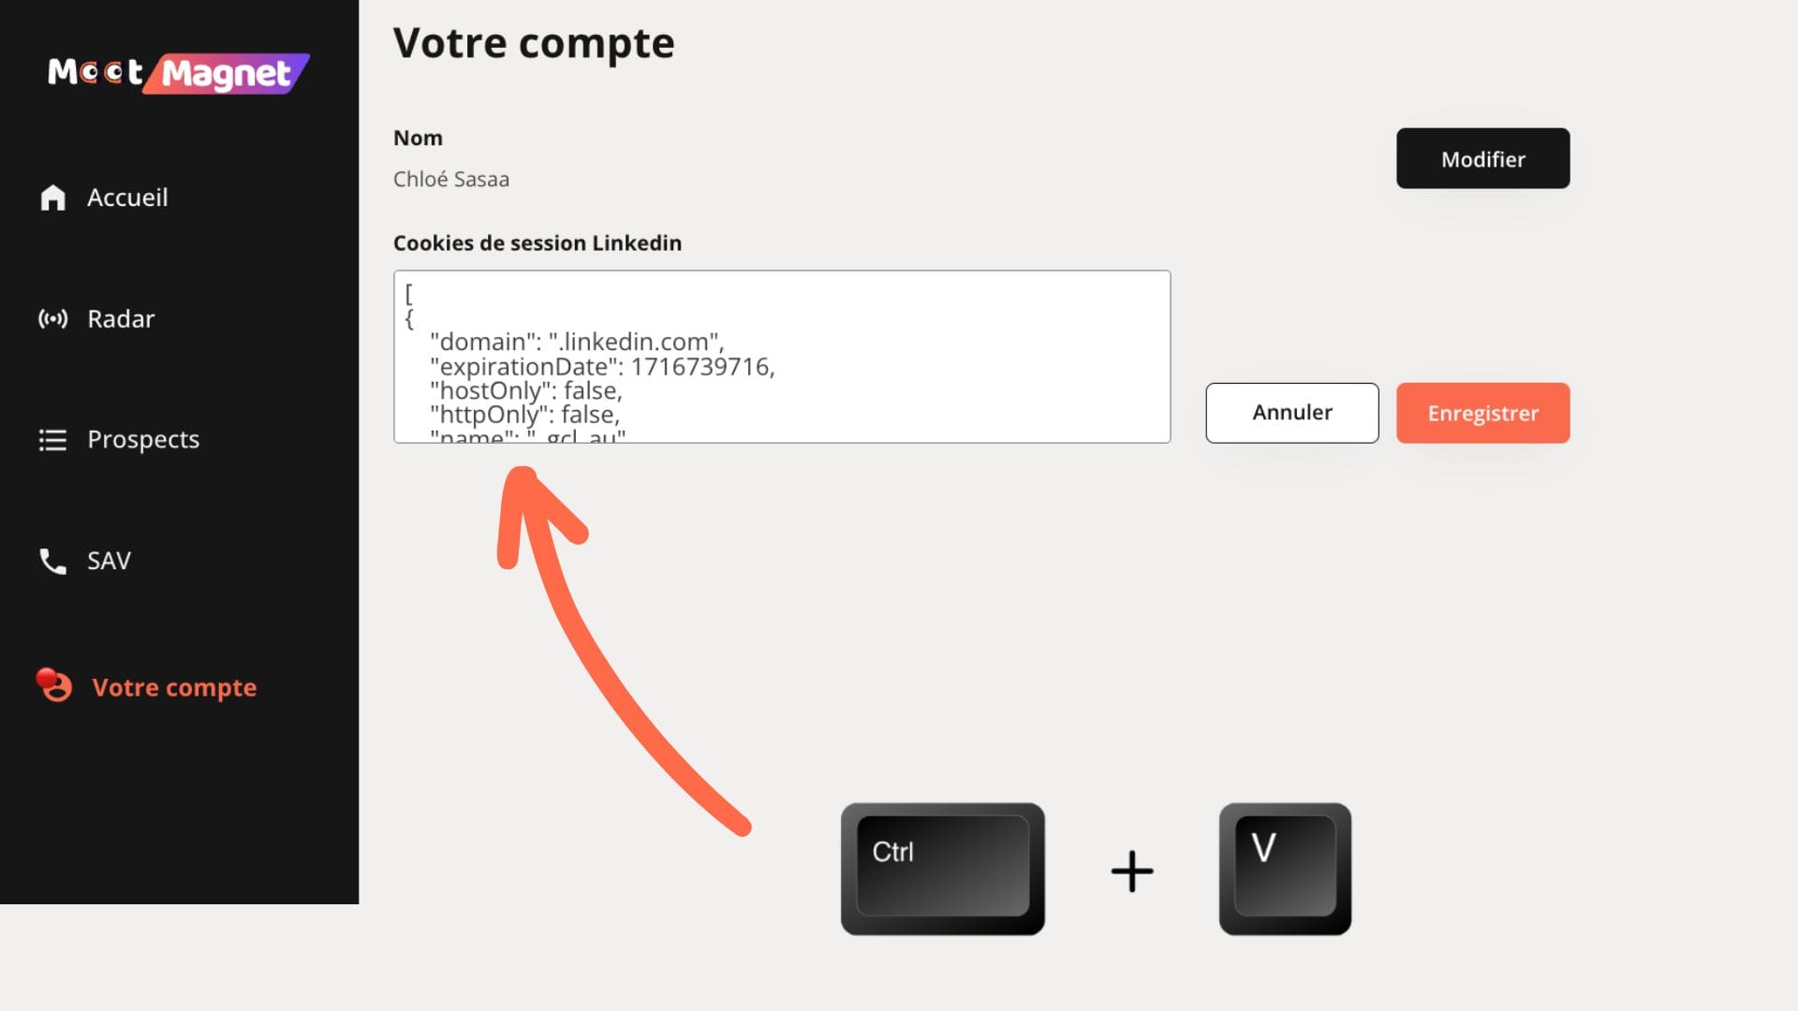Image resolution: width=1798 pixels, height=1011 pixels.
Task: Click the Prospects list icon
Action: pos(52,439)
